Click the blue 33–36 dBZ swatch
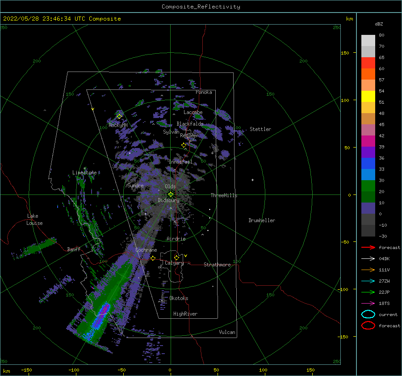The width and height of the screenshot is (402, 376). point(368,164)
